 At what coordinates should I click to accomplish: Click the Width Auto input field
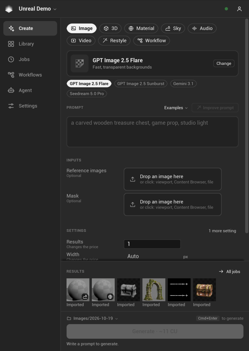click(152, 256)
